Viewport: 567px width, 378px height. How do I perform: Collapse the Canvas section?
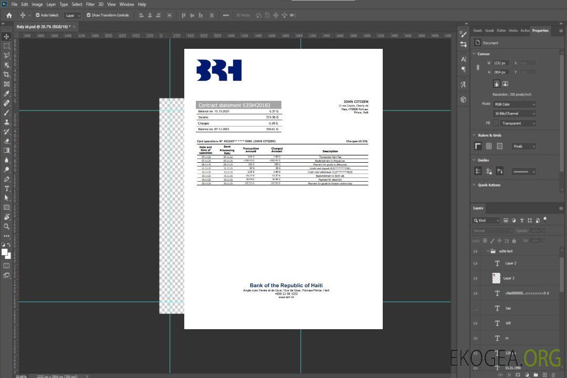point(474,54)
